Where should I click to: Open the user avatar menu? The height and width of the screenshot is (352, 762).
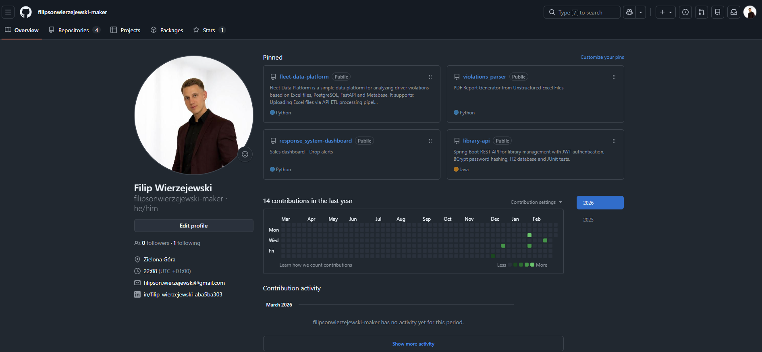(x=750, y=12)
